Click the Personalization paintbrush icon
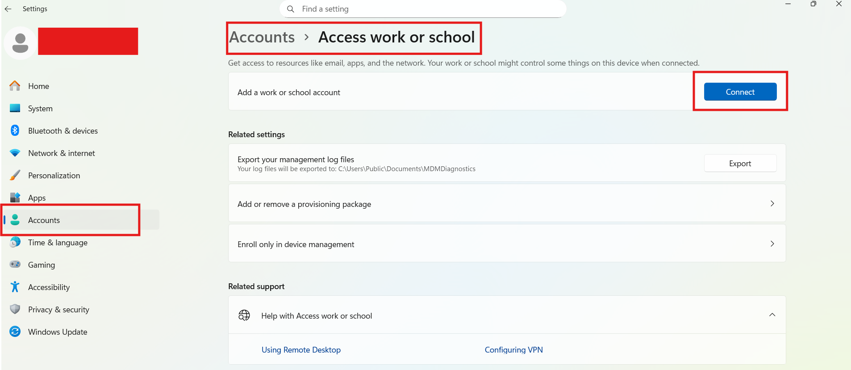The height and width of the screenshot is (370, 851). click(x=15, y=175)
